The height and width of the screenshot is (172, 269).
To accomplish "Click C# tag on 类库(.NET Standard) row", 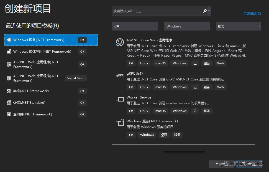I will (82, 103).
